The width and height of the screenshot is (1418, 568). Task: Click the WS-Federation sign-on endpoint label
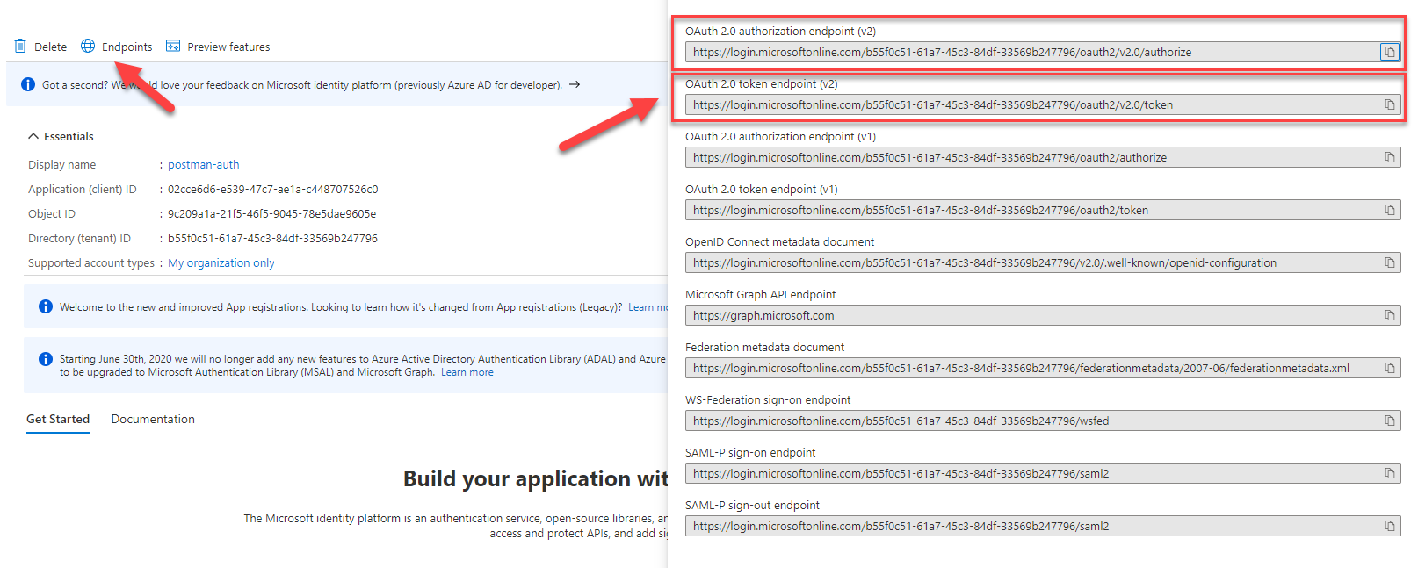point(768,399)
